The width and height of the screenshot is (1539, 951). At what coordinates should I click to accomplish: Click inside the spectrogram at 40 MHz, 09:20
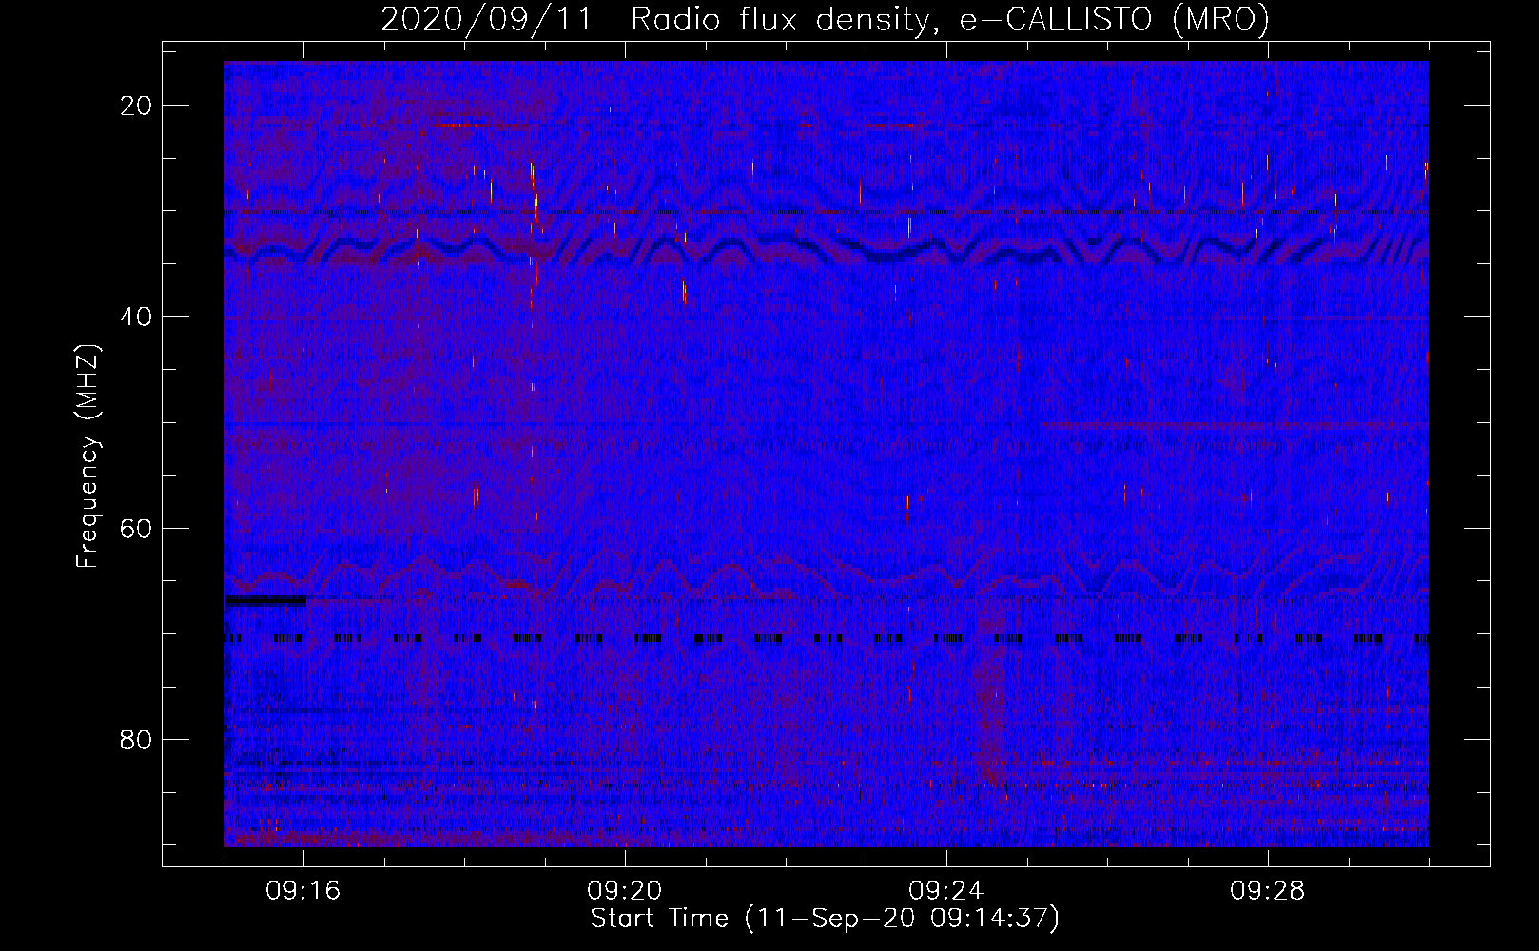[625, 316]
